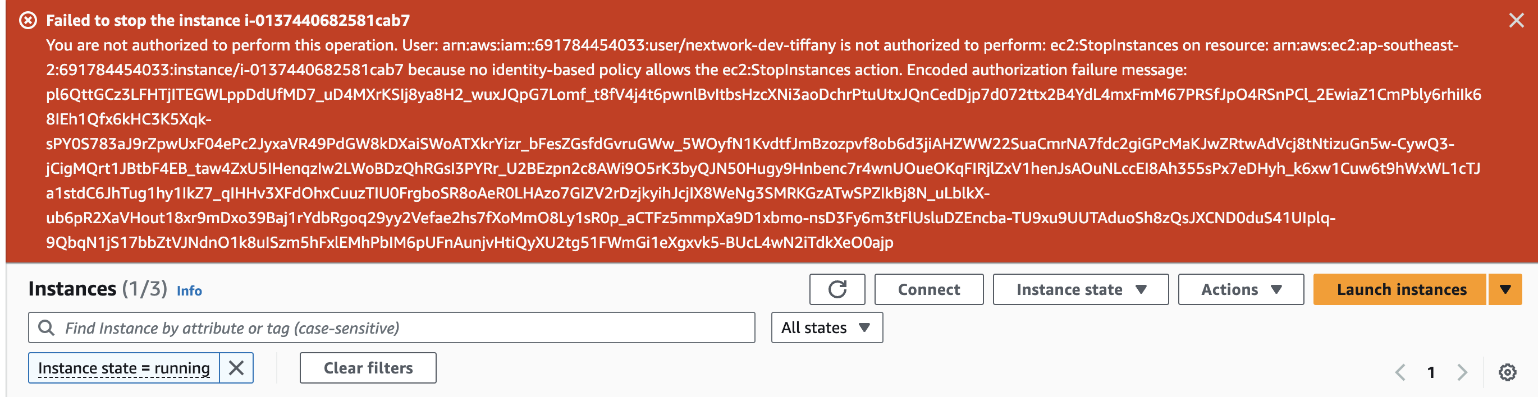Select the Instance state = running filter token
Screen dimensions: 1538x397
[x=123, y=368]
